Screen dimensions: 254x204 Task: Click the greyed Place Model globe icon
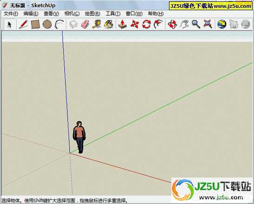click(x=246, y=24)
